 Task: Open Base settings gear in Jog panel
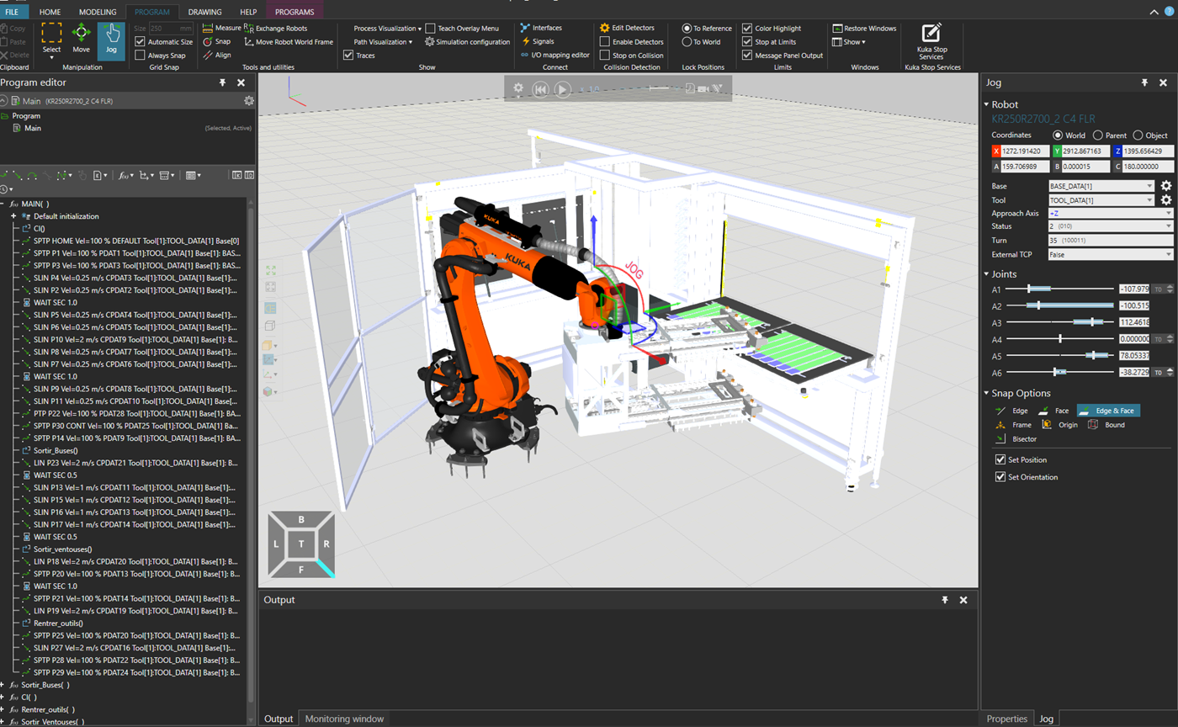click(x=1166, y=185)
